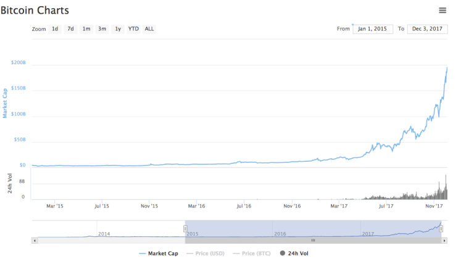
Task: Click the 2014 label in navigator
Action: (x=104, y=234)
